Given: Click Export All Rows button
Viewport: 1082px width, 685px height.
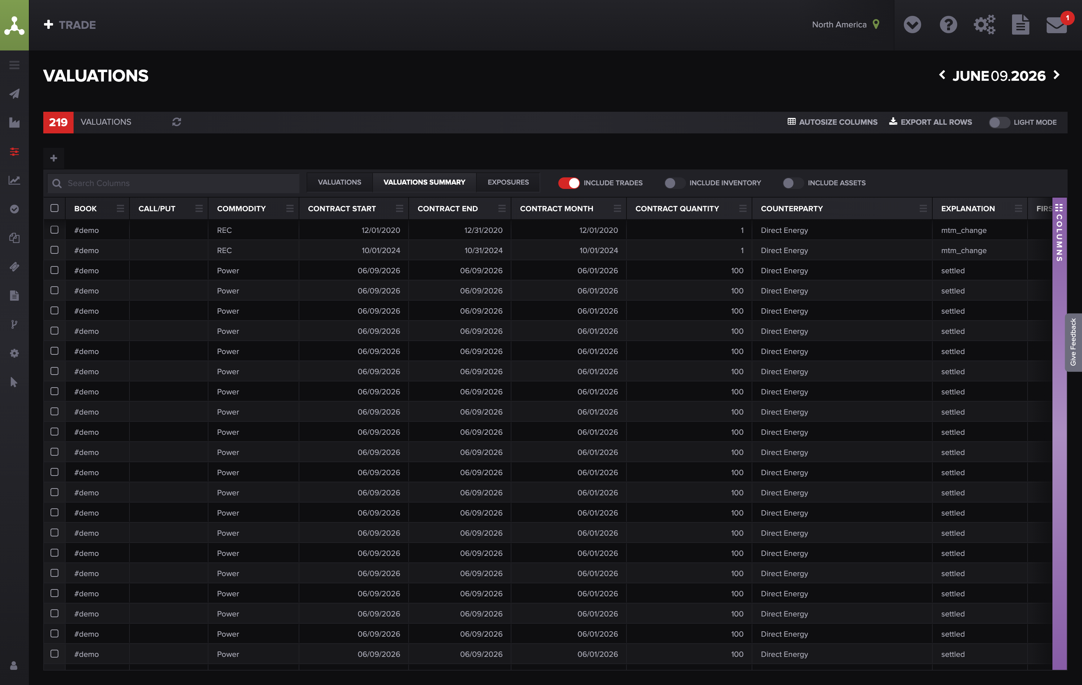Looking at the screenshot, I should (931, 122).
